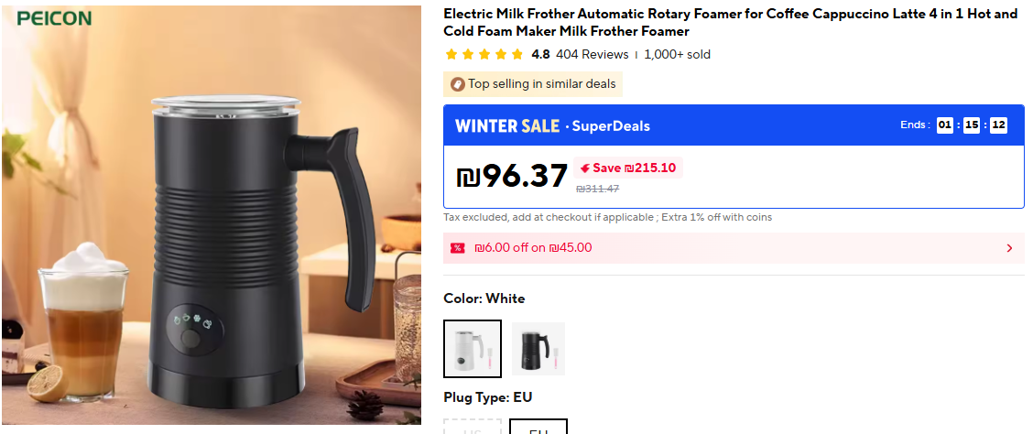Click the 96.37 sale price

tap(512, 176)
